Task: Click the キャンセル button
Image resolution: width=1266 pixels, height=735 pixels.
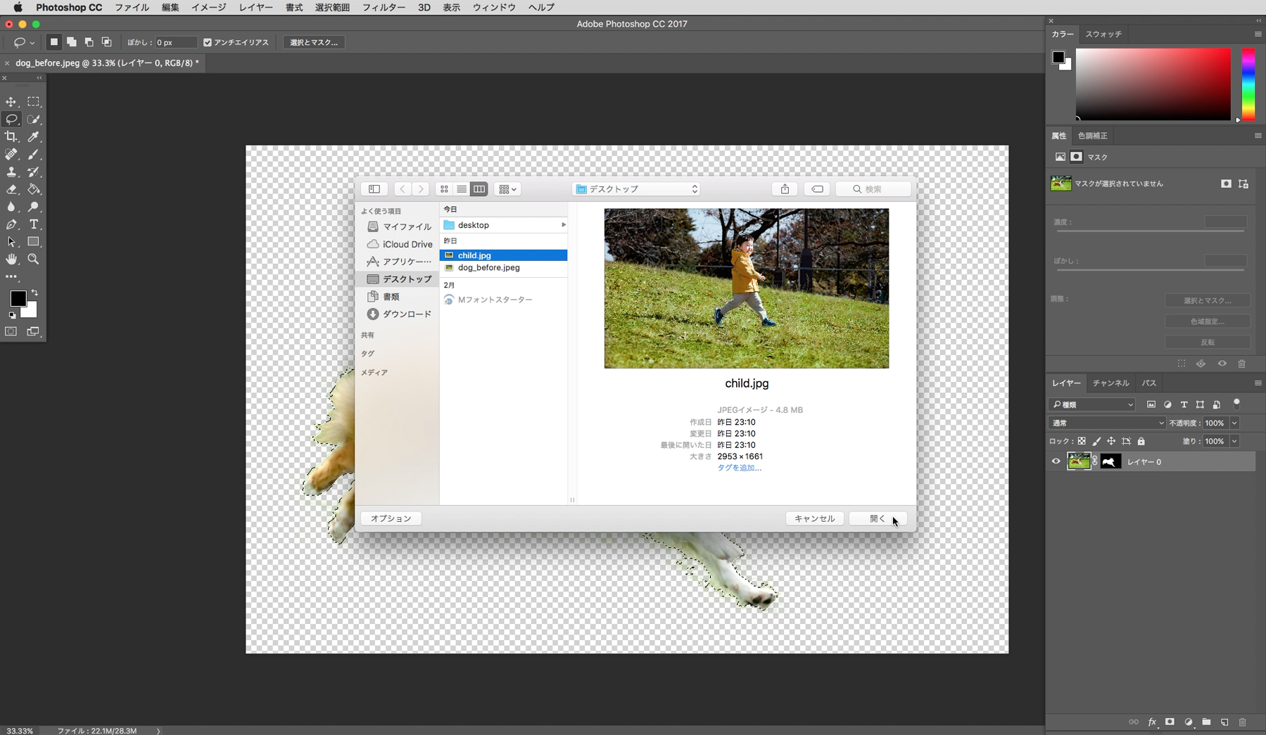Action: pyautogui.click(x=814, y=518)
